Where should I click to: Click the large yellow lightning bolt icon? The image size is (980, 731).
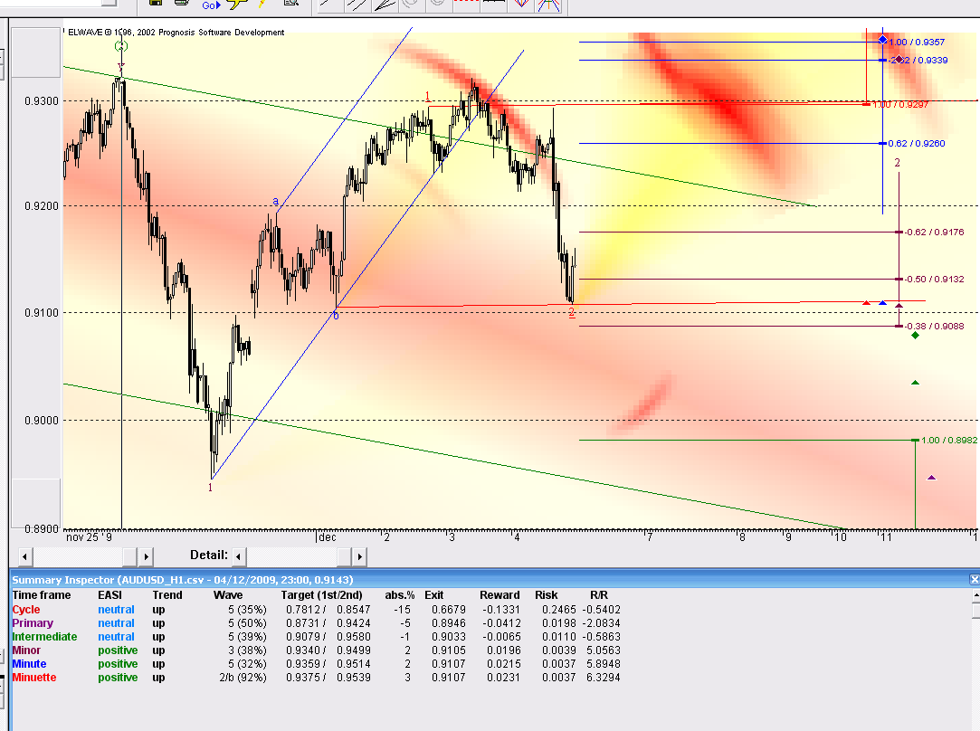pos(238,5)
